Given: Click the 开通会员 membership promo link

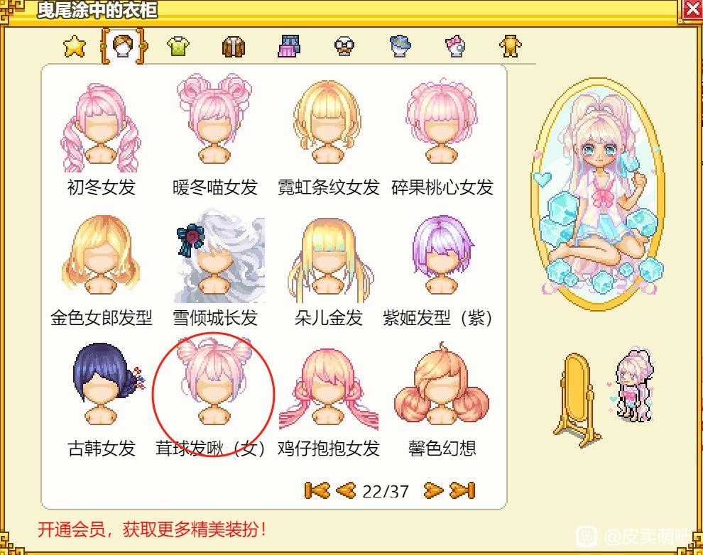Looking at the screenshot, I should [151, 529].
